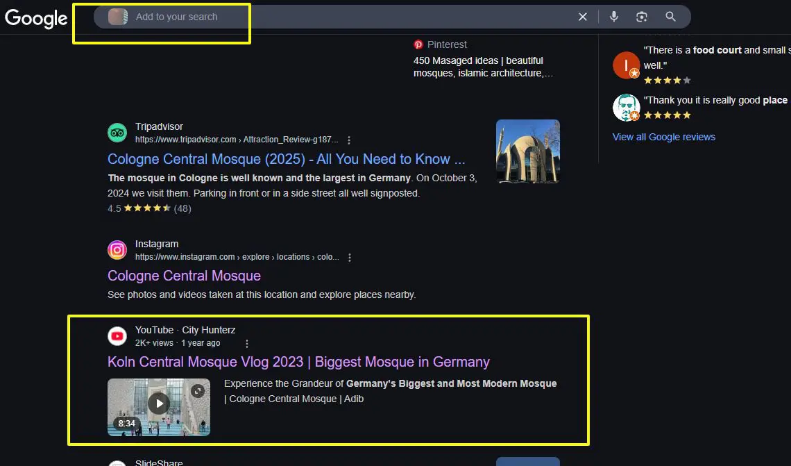This screenshot has height=466, width=791.
Task: Click the five-star rating under second review
Action: (667, 115)
